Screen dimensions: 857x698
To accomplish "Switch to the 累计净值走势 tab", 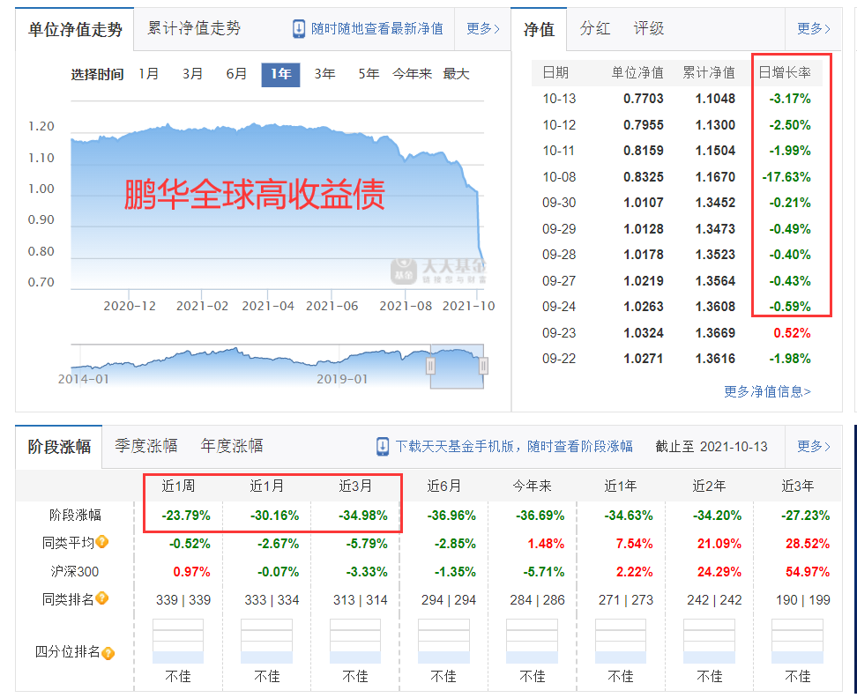I will click(194, 28).
